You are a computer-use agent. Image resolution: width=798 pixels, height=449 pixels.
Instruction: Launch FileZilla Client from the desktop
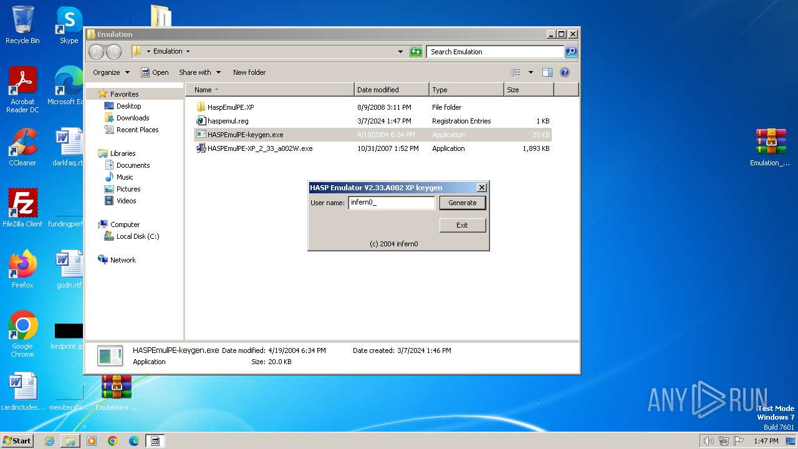click(22, 208)
